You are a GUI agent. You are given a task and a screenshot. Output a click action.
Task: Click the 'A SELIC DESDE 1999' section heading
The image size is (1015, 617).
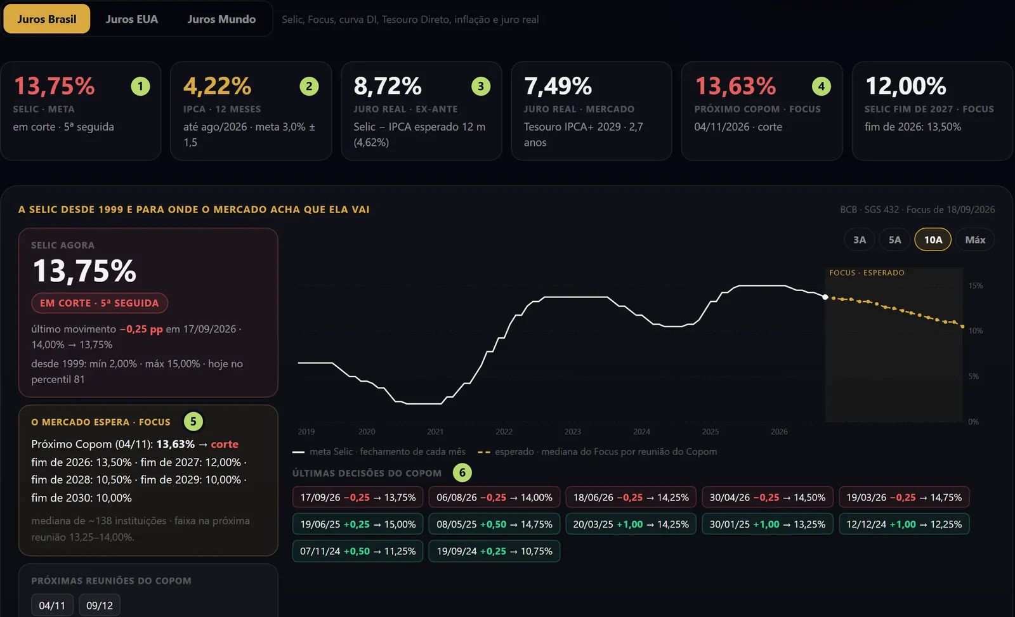pos(194,209)
